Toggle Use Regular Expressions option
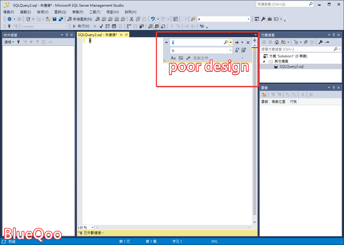 (x=188, y=58)
